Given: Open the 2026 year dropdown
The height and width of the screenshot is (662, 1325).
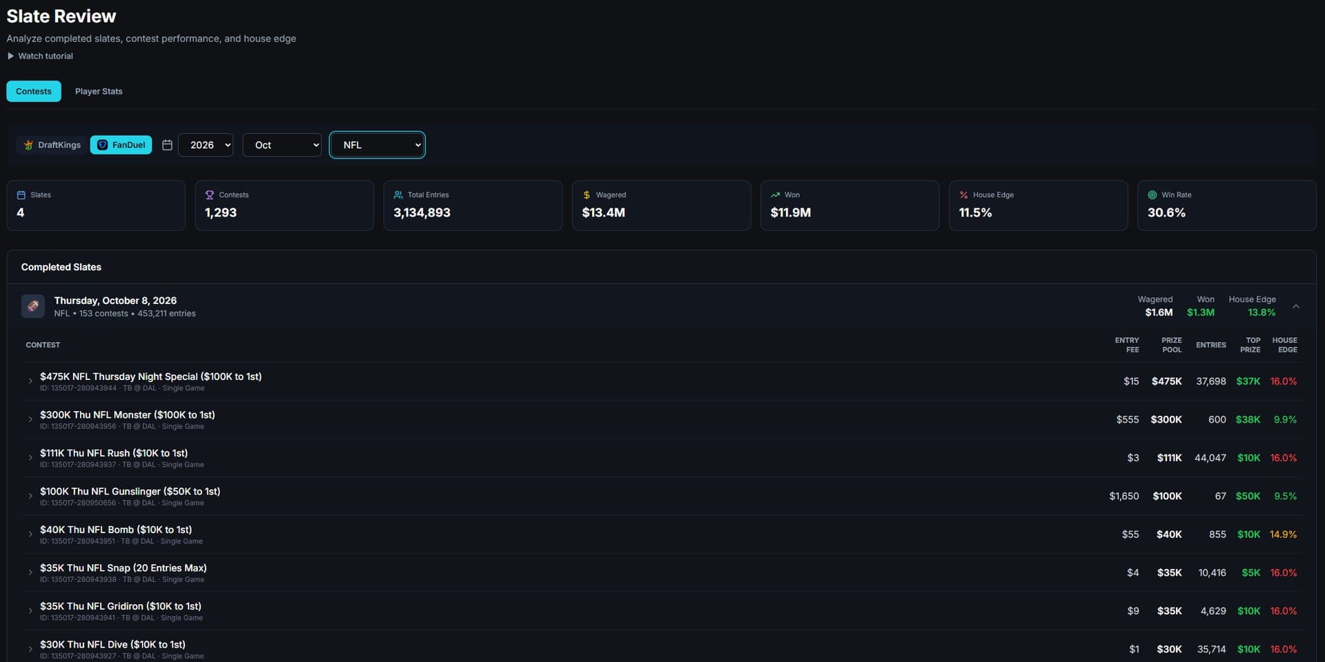Looking at the screenshot, I should 206,145.
